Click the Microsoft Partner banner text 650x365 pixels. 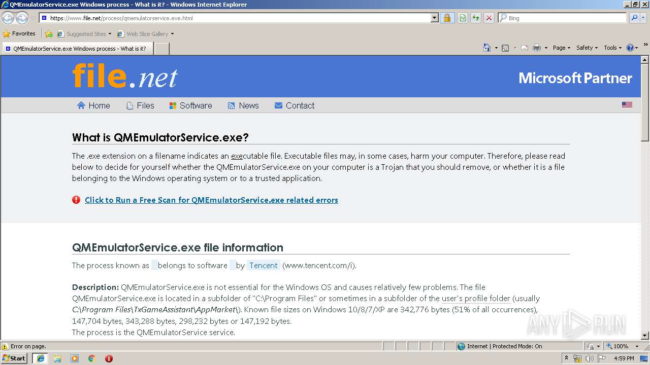tap(575, 78)
